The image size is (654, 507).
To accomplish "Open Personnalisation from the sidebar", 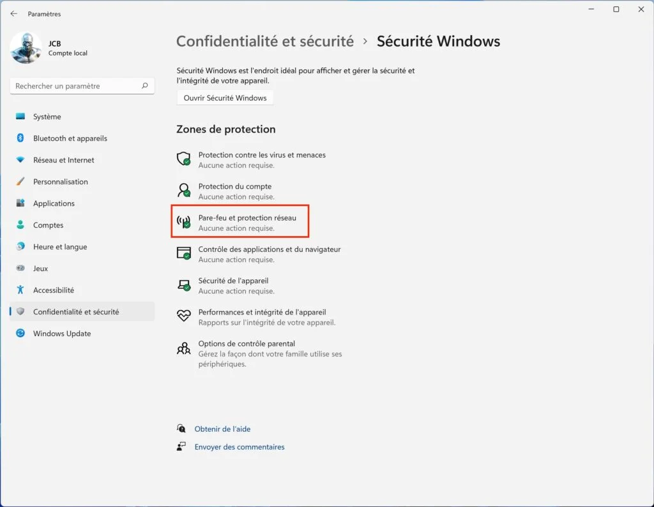I will coord(60,181).
